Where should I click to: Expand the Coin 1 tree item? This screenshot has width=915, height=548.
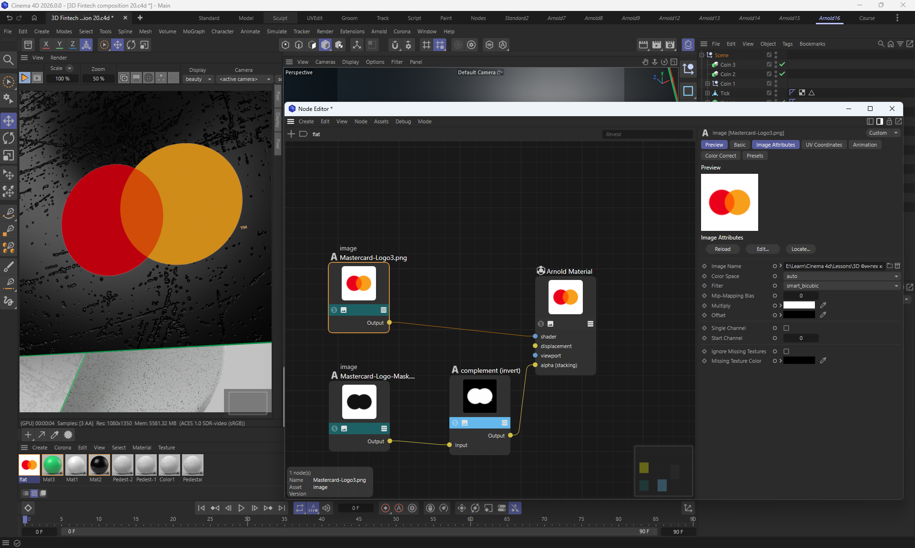(708, 83)
